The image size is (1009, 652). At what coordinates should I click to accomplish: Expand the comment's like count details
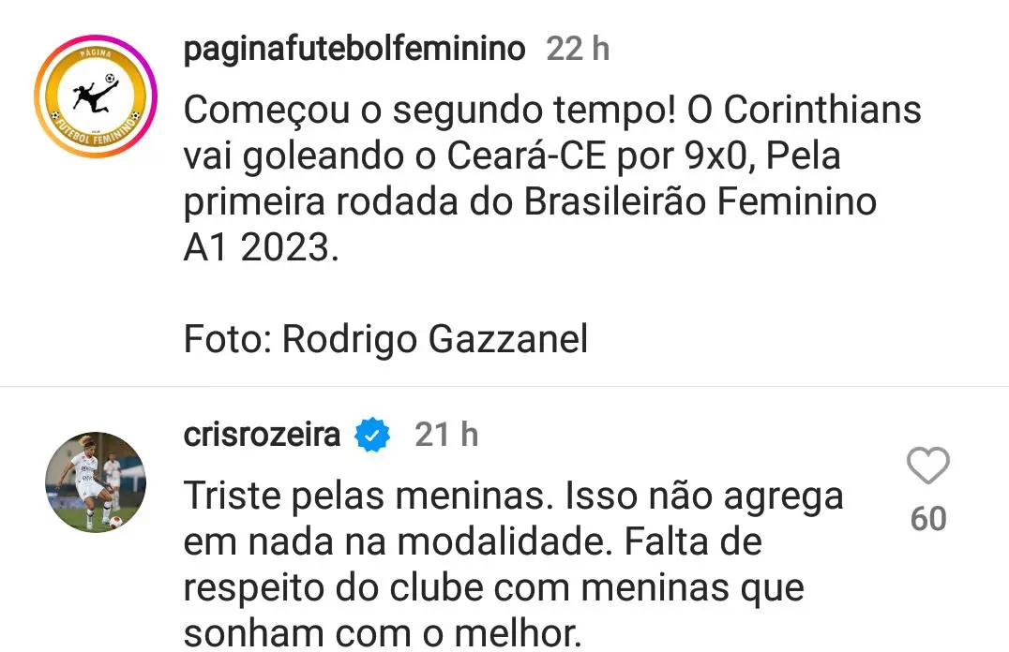(929, 516)
